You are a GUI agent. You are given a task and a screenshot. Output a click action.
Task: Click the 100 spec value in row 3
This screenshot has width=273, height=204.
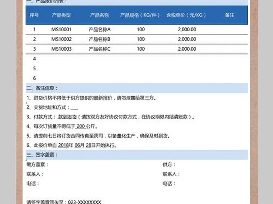pos(141,49)
